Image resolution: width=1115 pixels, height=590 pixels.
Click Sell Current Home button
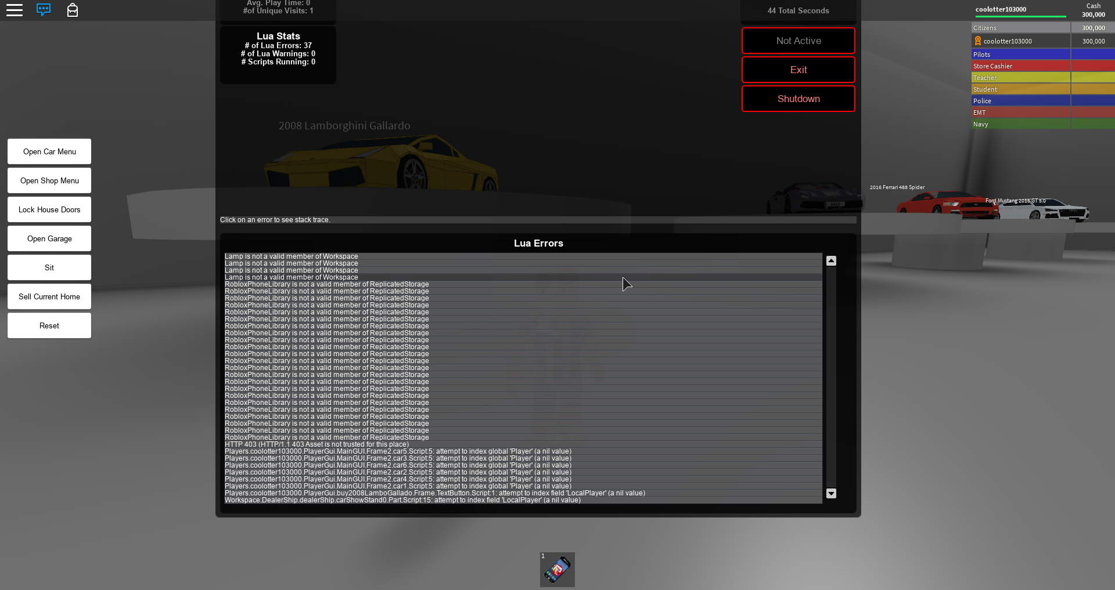point(49,296)
